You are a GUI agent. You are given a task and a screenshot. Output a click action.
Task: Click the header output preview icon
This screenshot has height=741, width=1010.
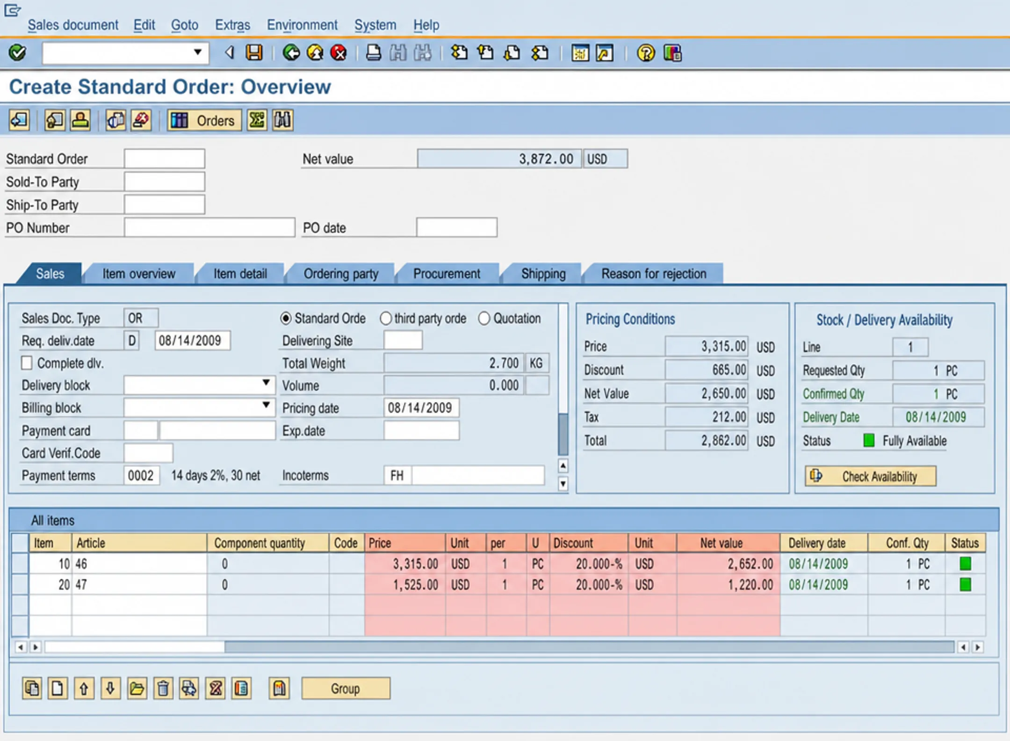click(x=115, y=120)
